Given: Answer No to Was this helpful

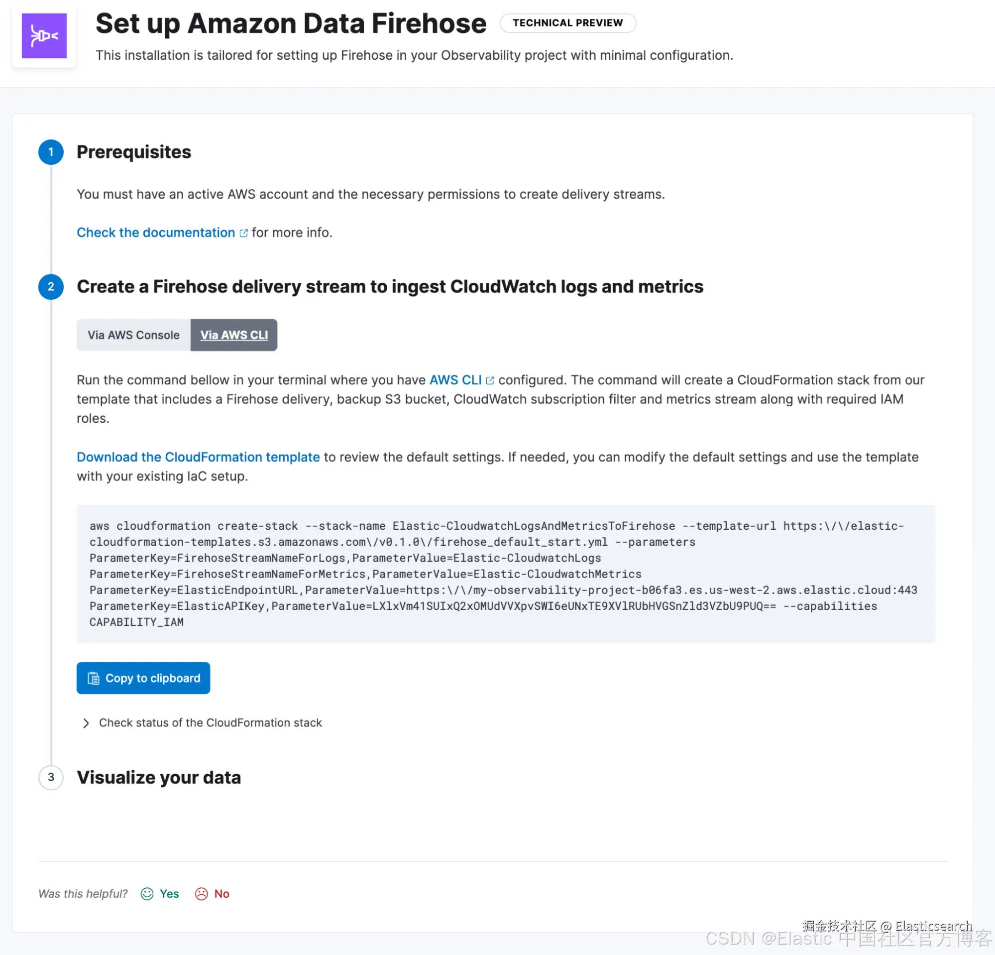Looking at the screenshot, I should [221, 894].
